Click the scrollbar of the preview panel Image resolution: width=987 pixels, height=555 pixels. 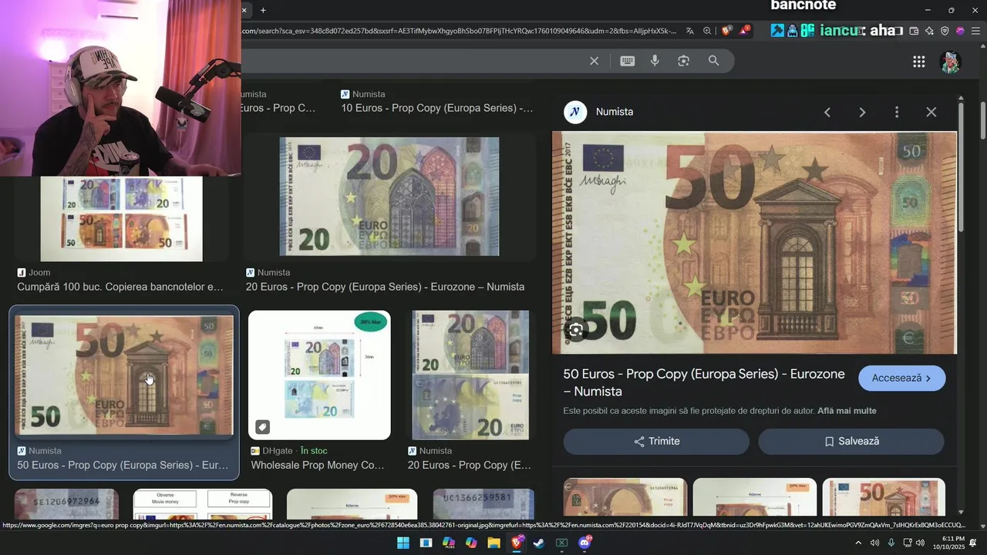click(961, 166)
